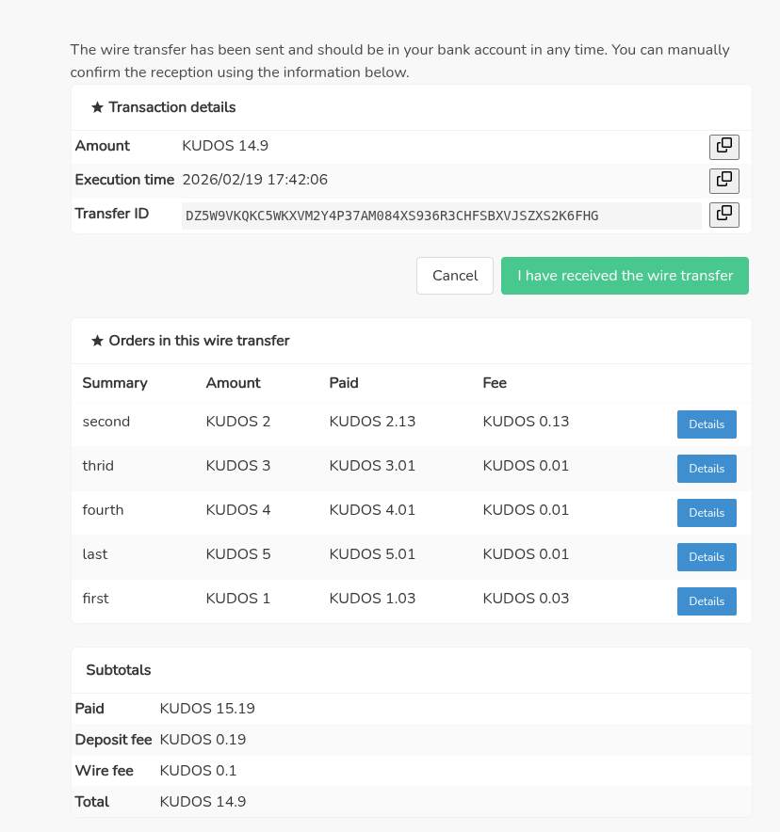Click the Summary column header

115,383
